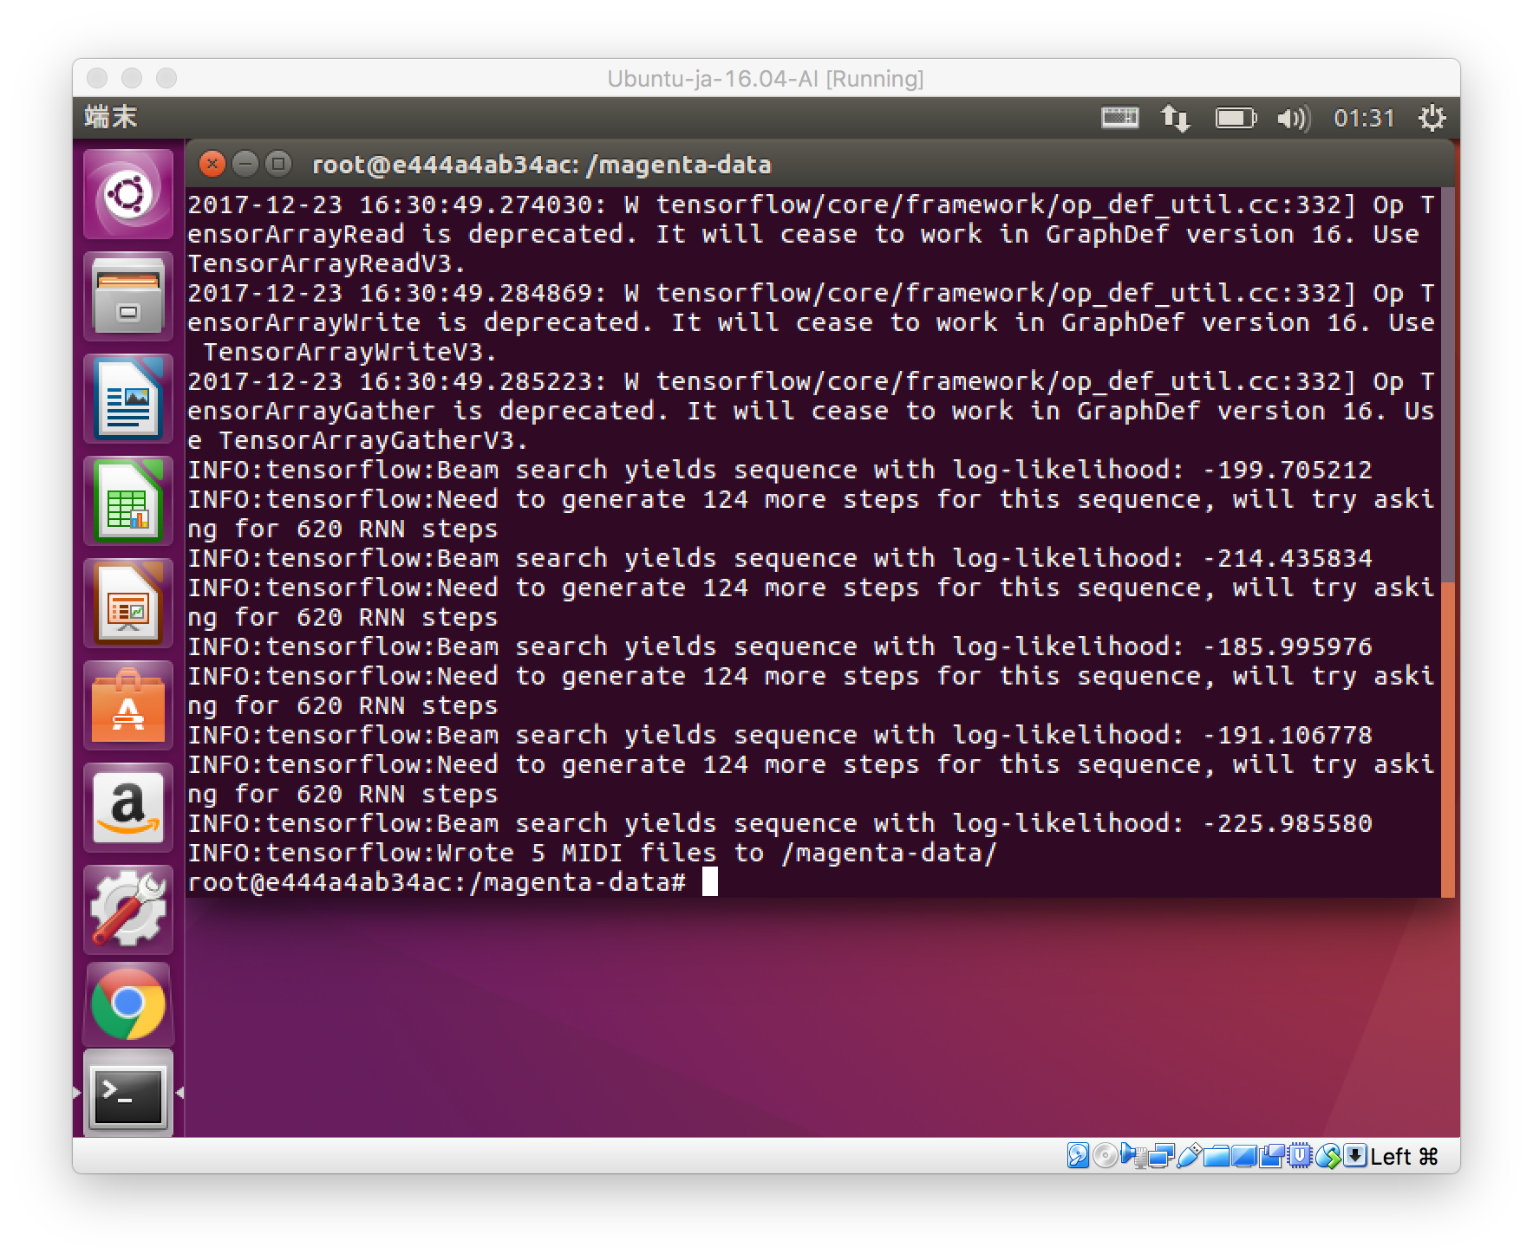Open the sound volume indicator
The height and width of the screenshot is (1260, 1533).
(1294, 117)
